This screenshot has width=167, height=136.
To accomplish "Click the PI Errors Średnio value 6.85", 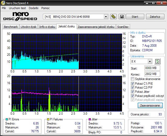I will (x=36, y=123).
